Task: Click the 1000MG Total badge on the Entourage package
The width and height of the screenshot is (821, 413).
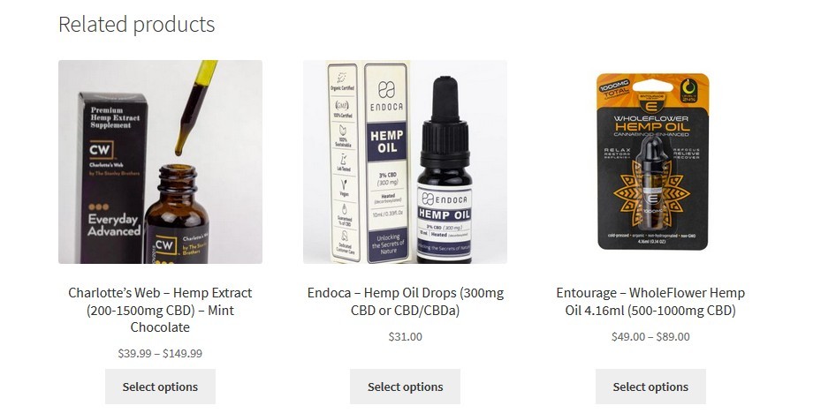Action: 615,90
